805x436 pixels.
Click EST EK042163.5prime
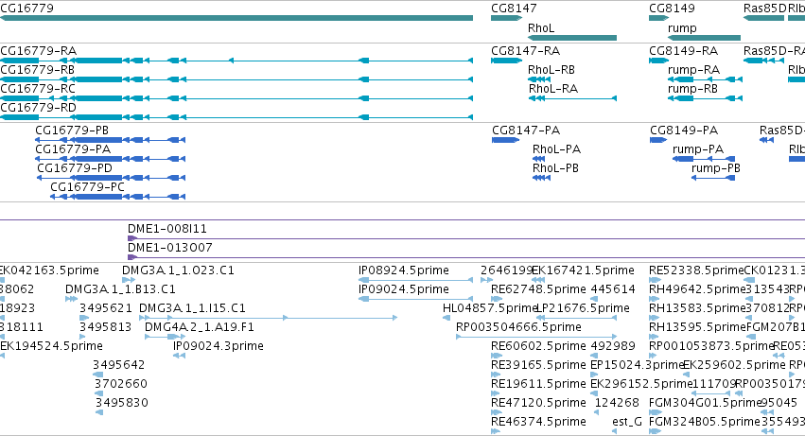click(2, 280)
